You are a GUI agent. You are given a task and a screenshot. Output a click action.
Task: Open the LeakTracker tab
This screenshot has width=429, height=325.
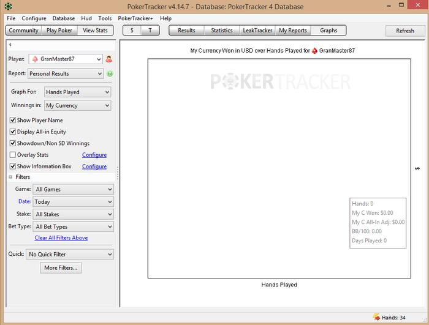[257, 31]
